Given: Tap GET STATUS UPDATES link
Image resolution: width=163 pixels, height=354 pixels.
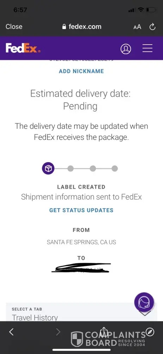Looking at the screenshot, I should click(81, 210).
